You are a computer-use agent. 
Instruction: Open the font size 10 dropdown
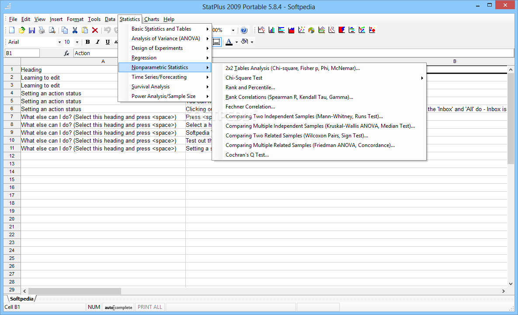point(77,42)
